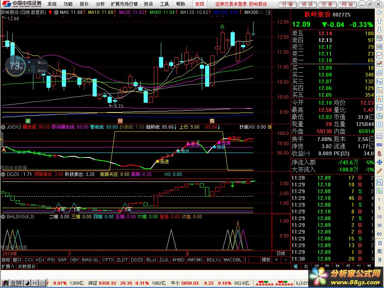The image size is (384, 288).
Task: Switch to the MACDBL indicator tab
Action: [232, 260]
